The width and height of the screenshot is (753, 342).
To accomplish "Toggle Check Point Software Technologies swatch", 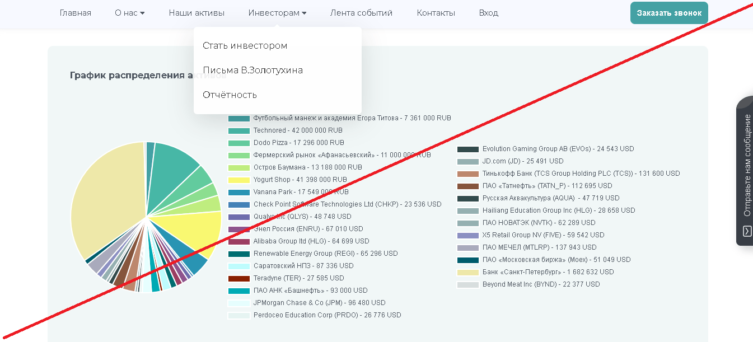I will point(239,204).
